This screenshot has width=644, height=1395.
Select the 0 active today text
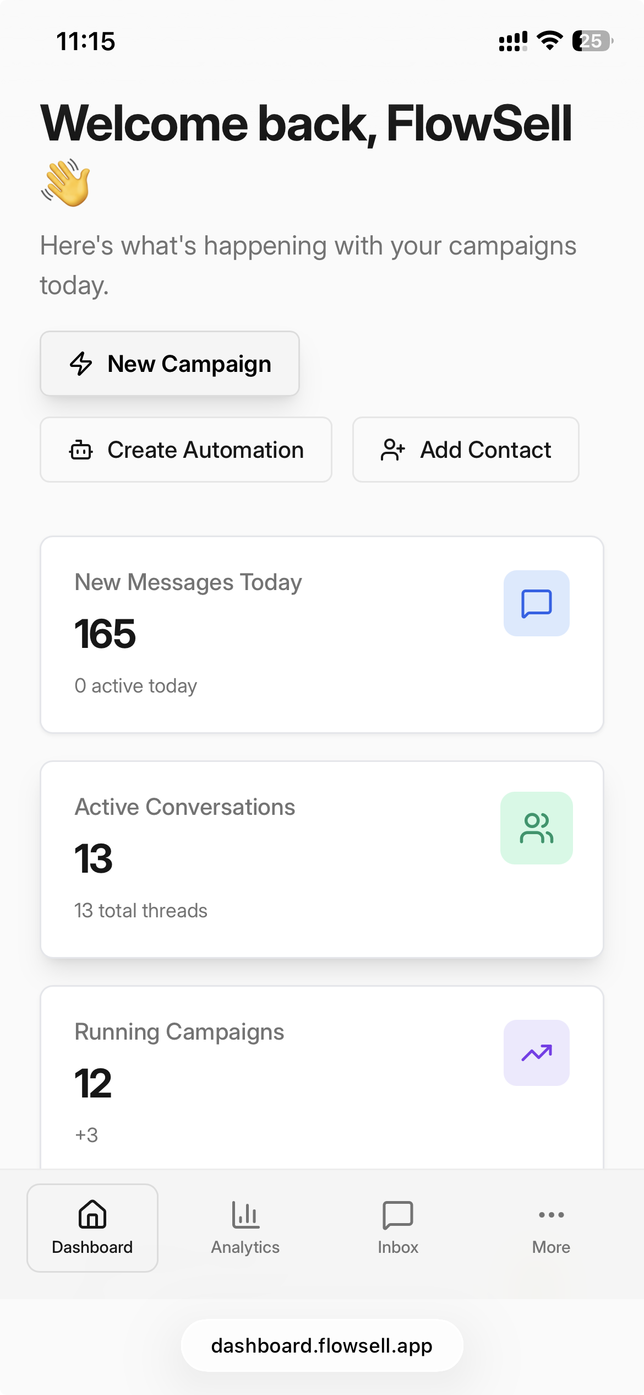pos(136,686)
